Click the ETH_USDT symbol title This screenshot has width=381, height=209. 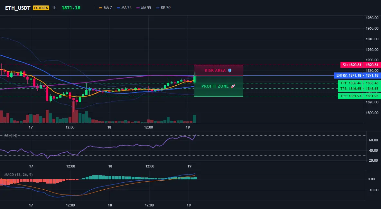coord(18,8)
